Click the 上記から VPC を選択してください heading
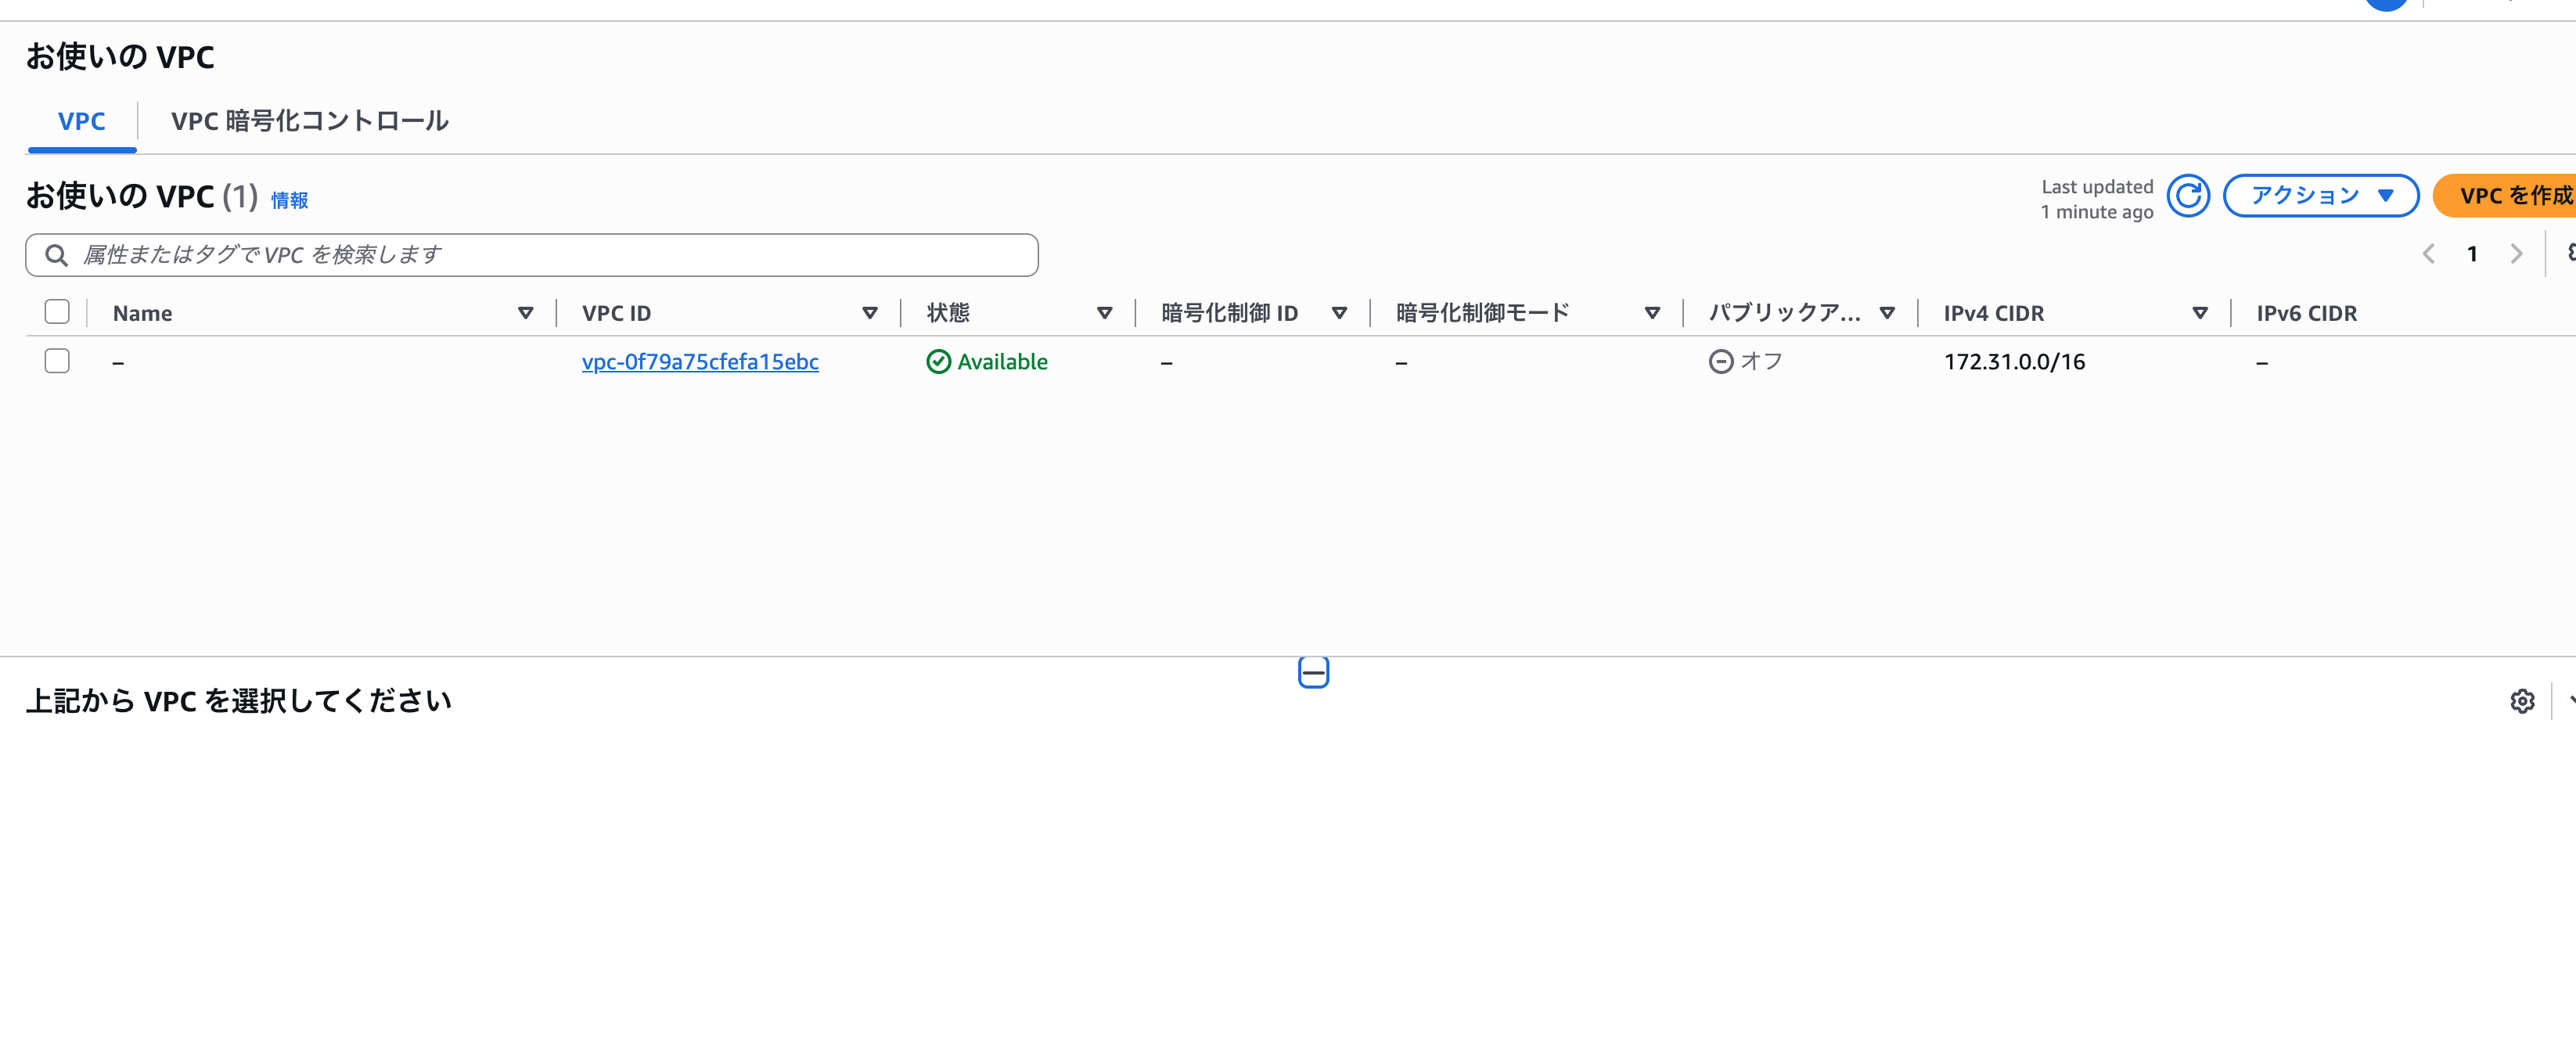Viewport: 2576px width, 1058px height. (239, 701)
